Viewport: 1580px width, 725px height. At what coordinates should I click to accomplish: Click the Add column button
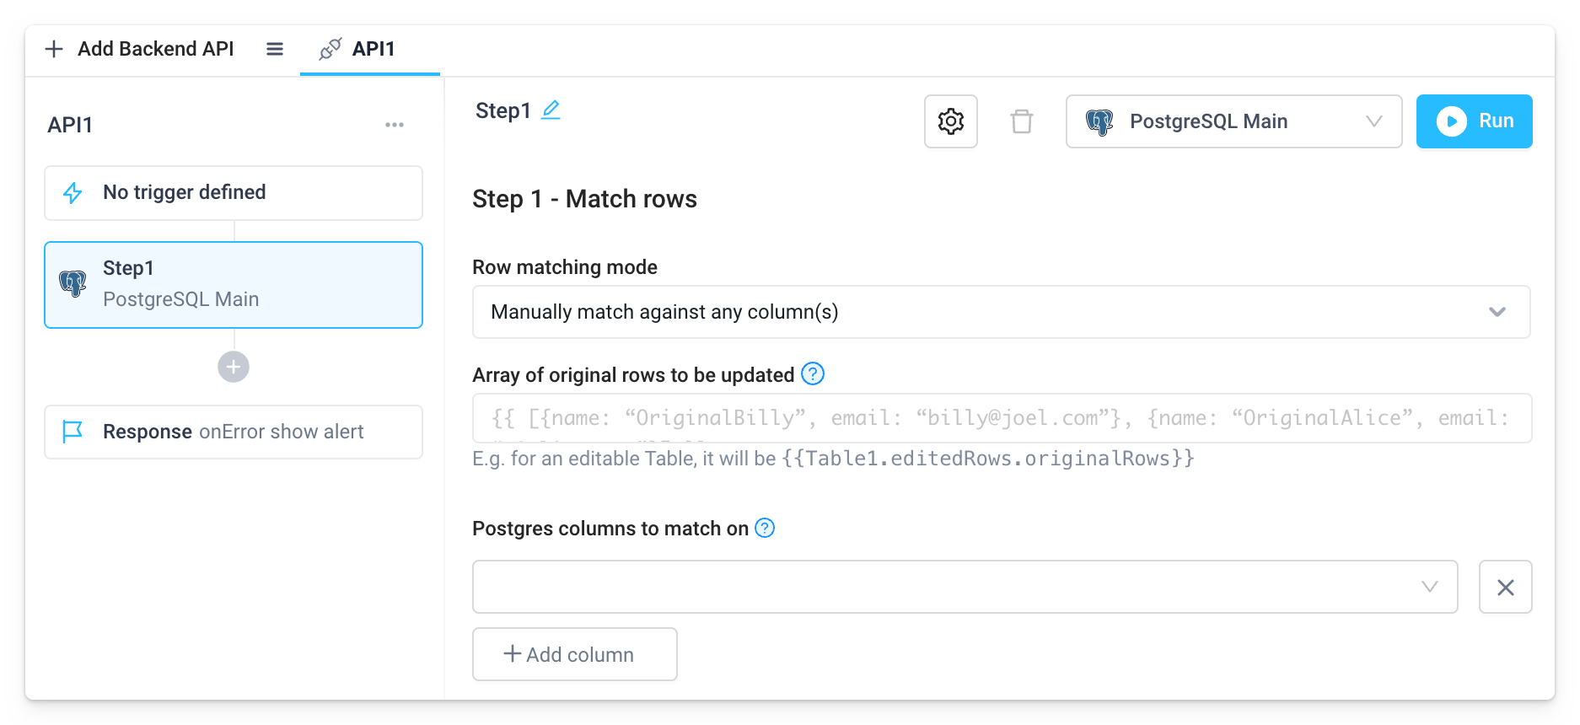[574, 654]
